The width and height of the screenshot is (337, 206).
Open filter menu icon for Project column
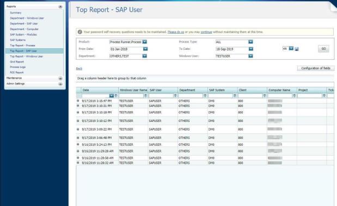coord(324,95)
